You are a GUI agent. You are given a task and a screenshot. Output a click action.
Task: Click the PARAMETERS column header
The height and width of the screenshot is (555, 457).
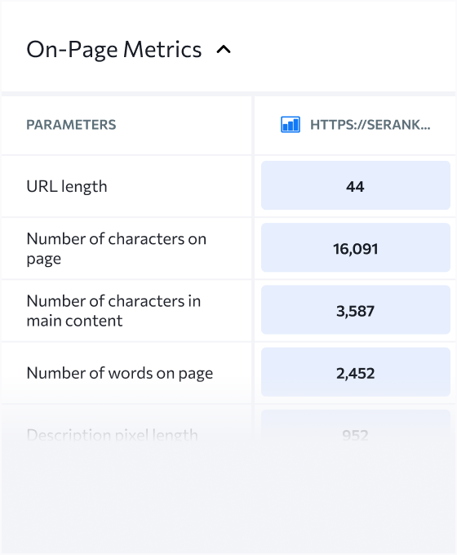pyautogui.click(x=71, y=125)
